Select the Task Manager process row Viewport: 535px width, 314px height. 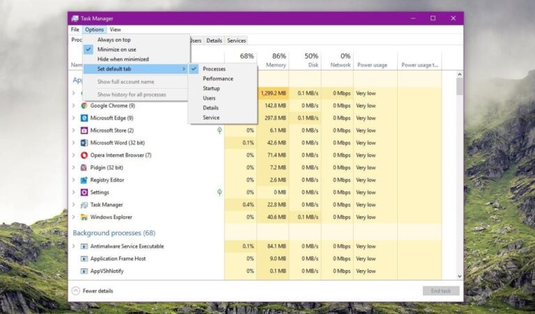click(255, 204)
